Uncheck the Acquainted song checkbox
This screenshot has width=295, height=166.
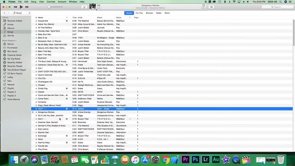pos(36,21)
